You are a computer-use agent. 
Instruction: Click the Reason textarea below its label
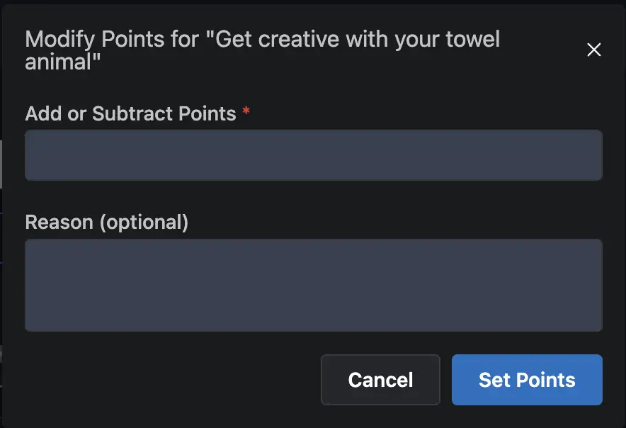coord(313,283)
